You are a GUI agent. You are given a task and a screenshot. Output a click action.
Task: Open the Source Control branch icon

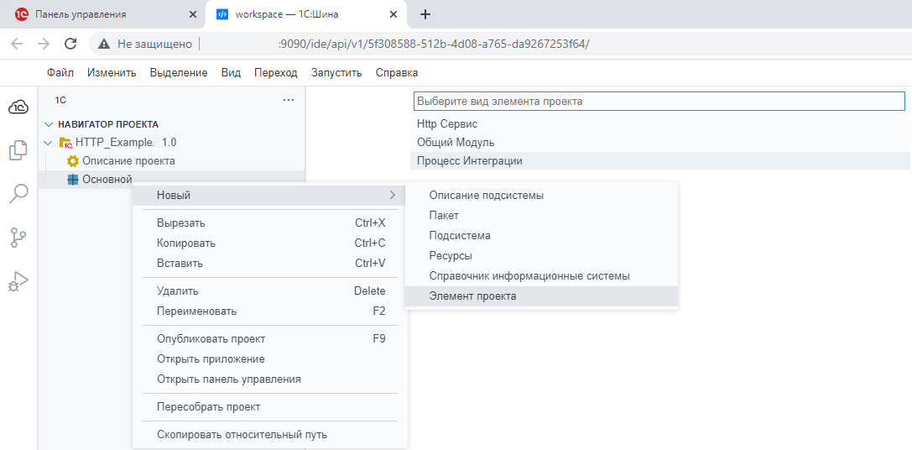(18, 238)
